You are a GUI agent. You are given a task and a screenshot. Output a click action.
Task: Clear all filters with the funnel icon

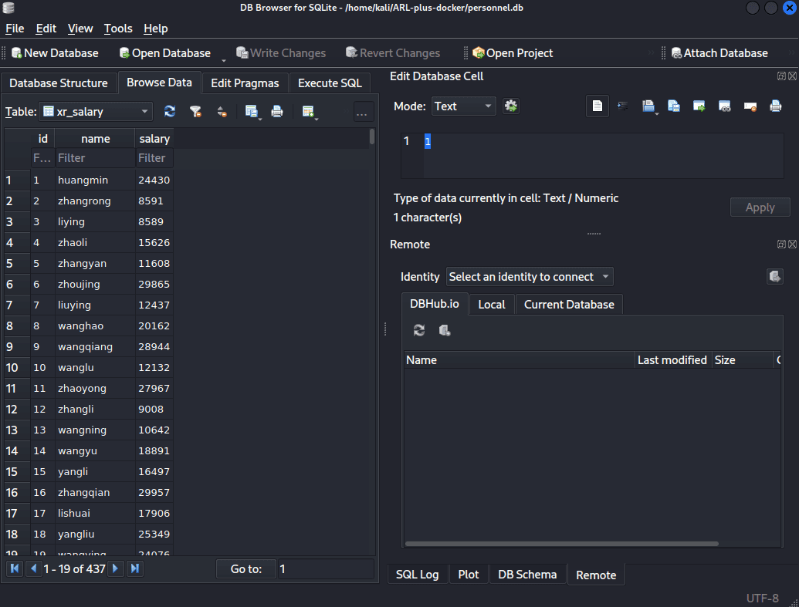[x=195, y=111]
